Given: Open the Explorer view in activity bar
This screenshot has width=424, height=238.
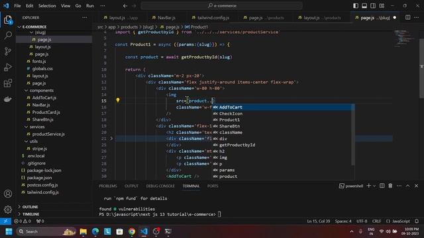Looking at the screenshot, I should 8,20.
